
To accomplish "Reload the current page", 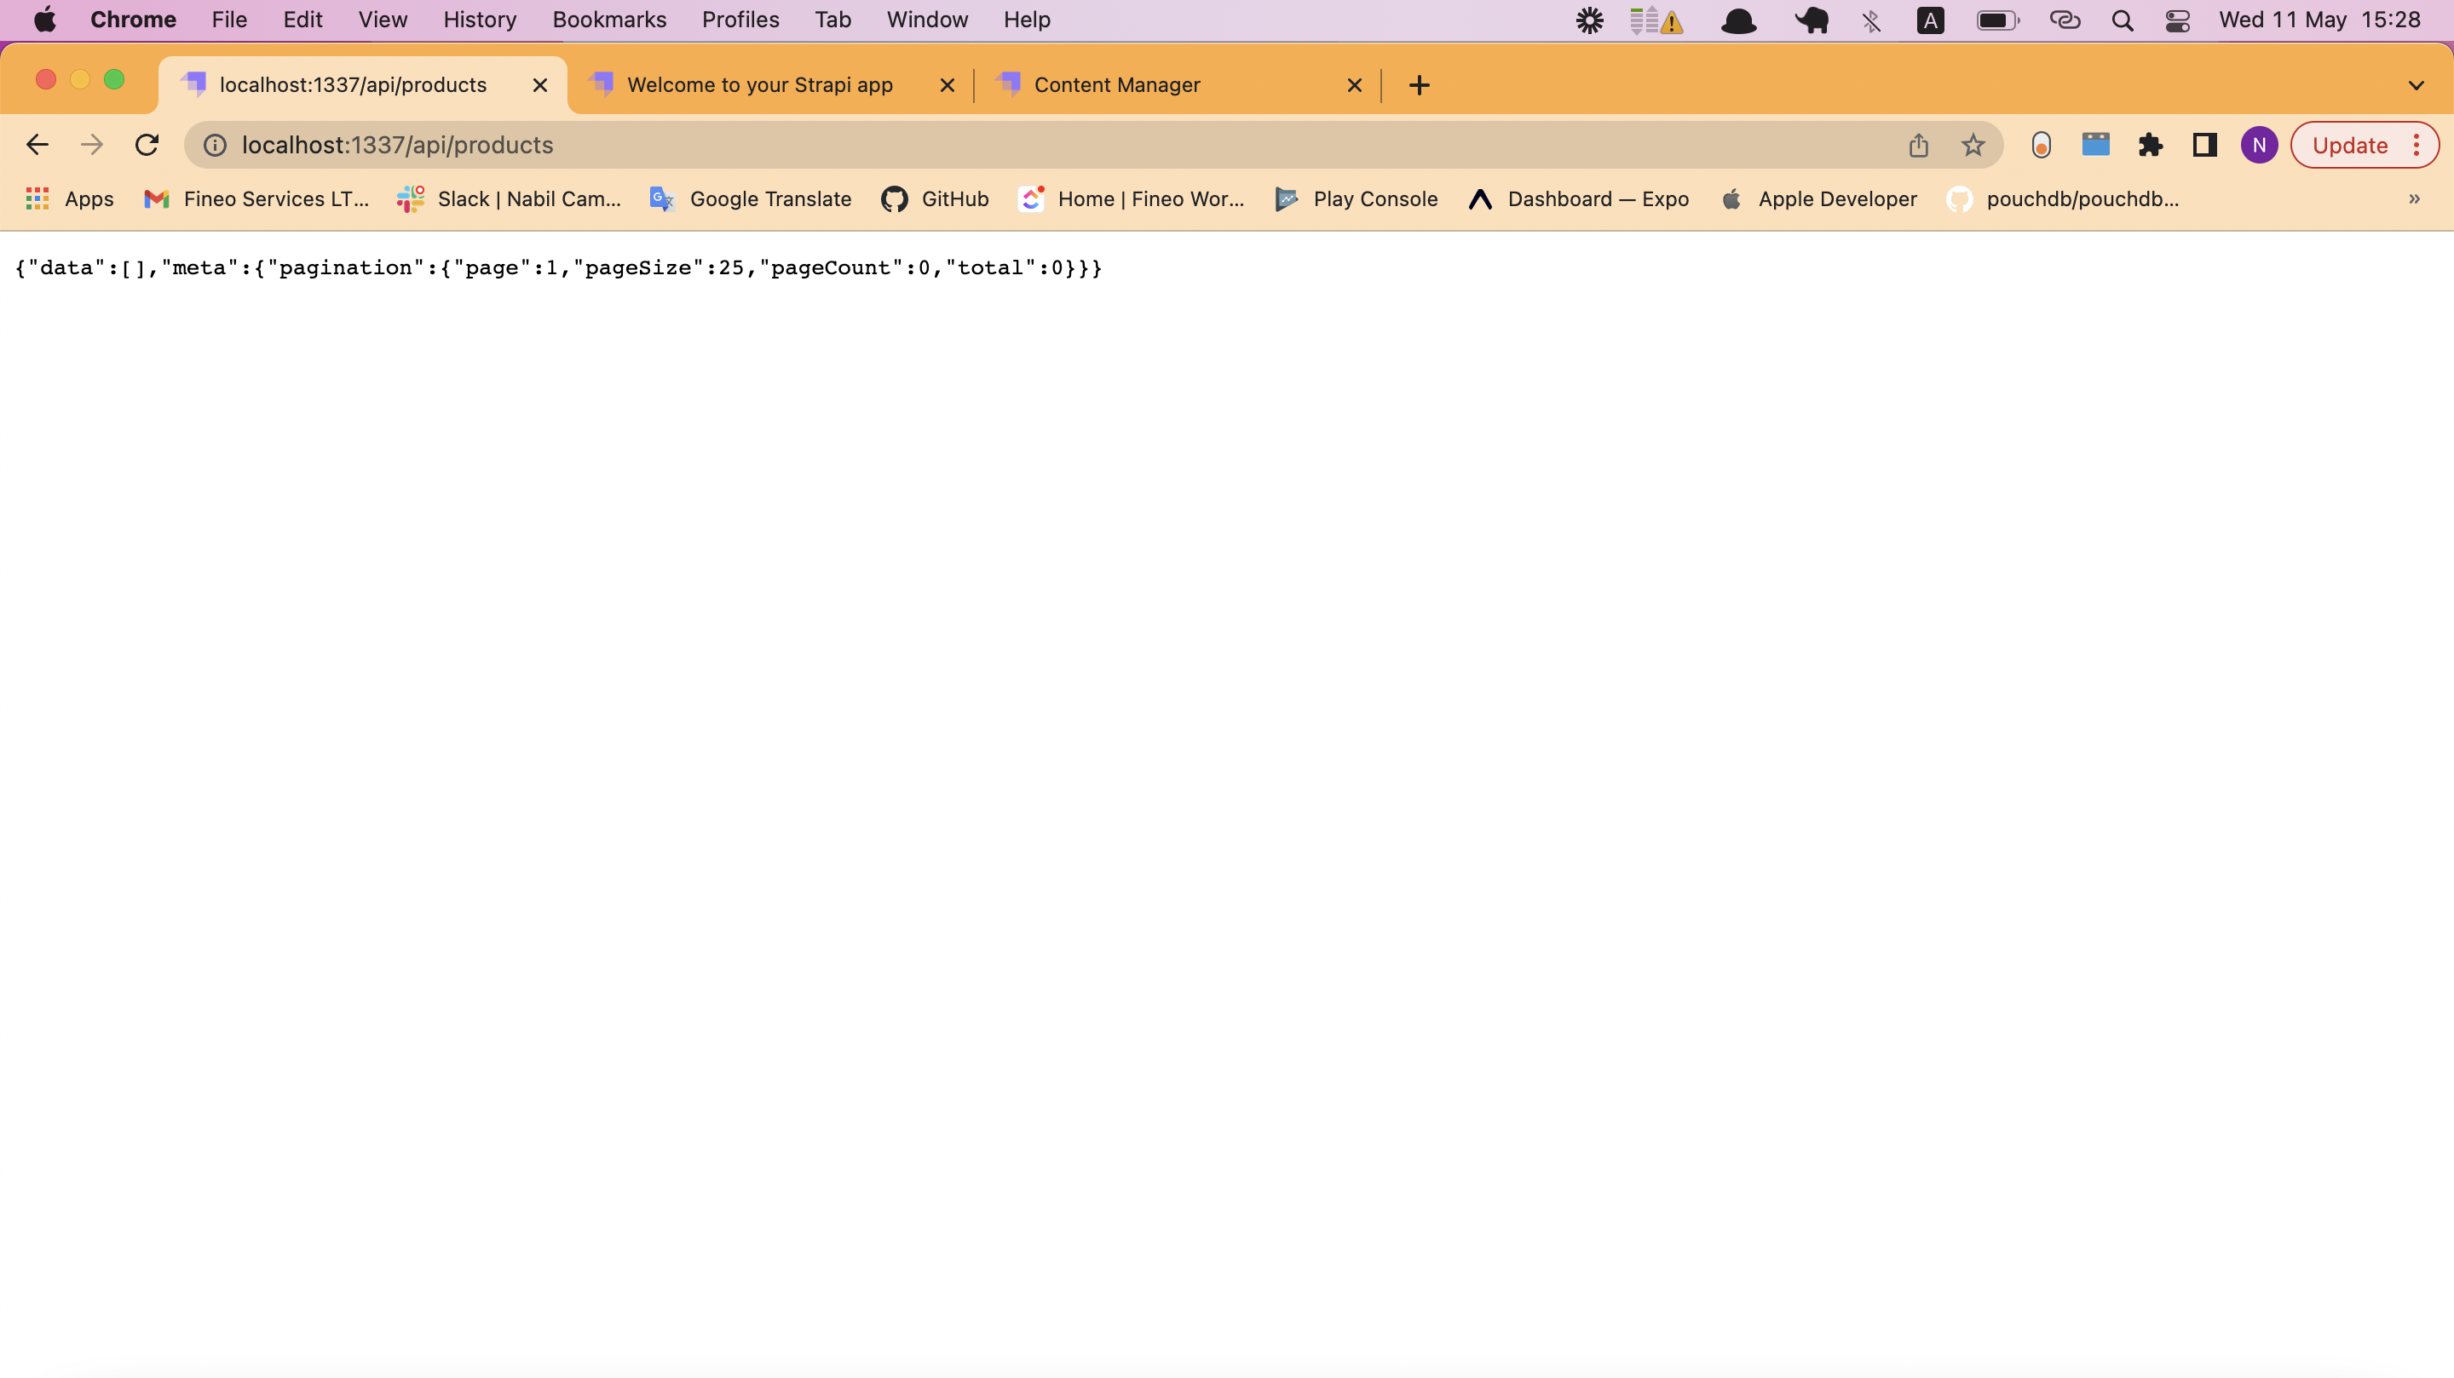I will tap(147, 145).
